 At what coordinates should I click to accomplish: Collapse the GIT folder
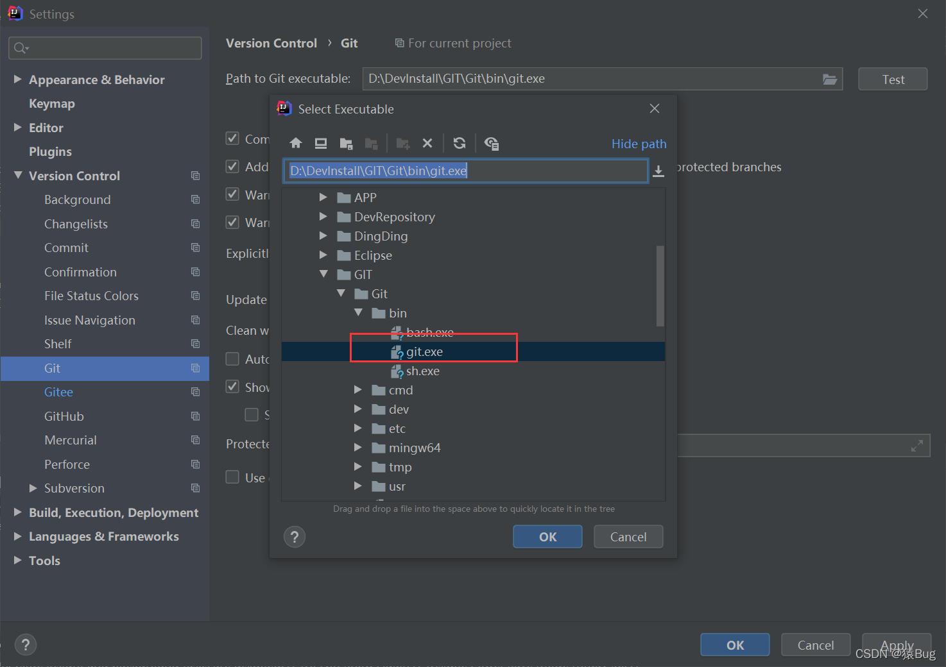pos(323,274)
